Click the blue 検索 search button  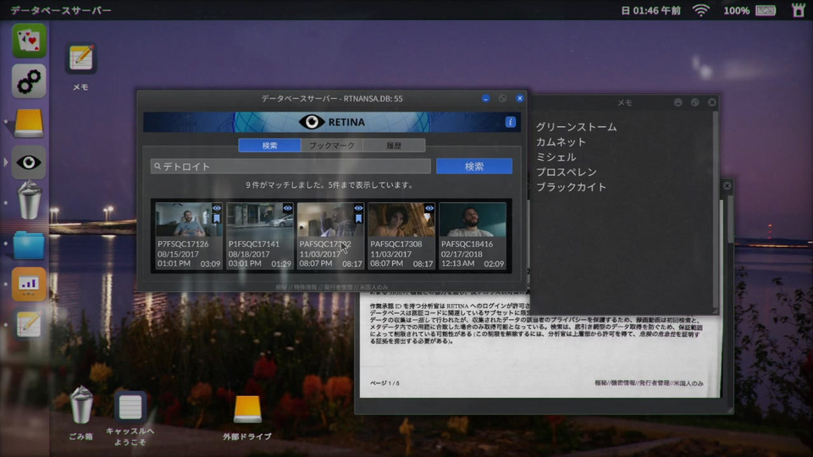pos(474,167)
